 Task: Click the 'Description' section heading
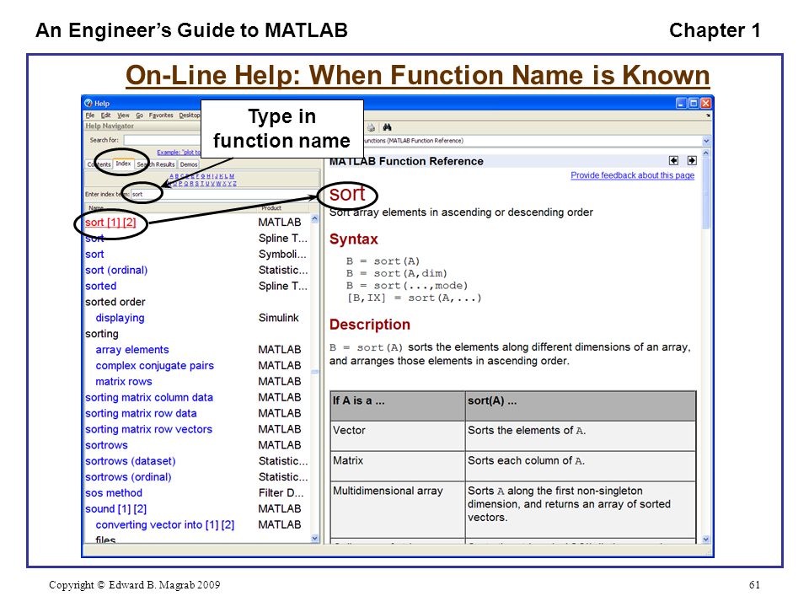click(370, 325)
